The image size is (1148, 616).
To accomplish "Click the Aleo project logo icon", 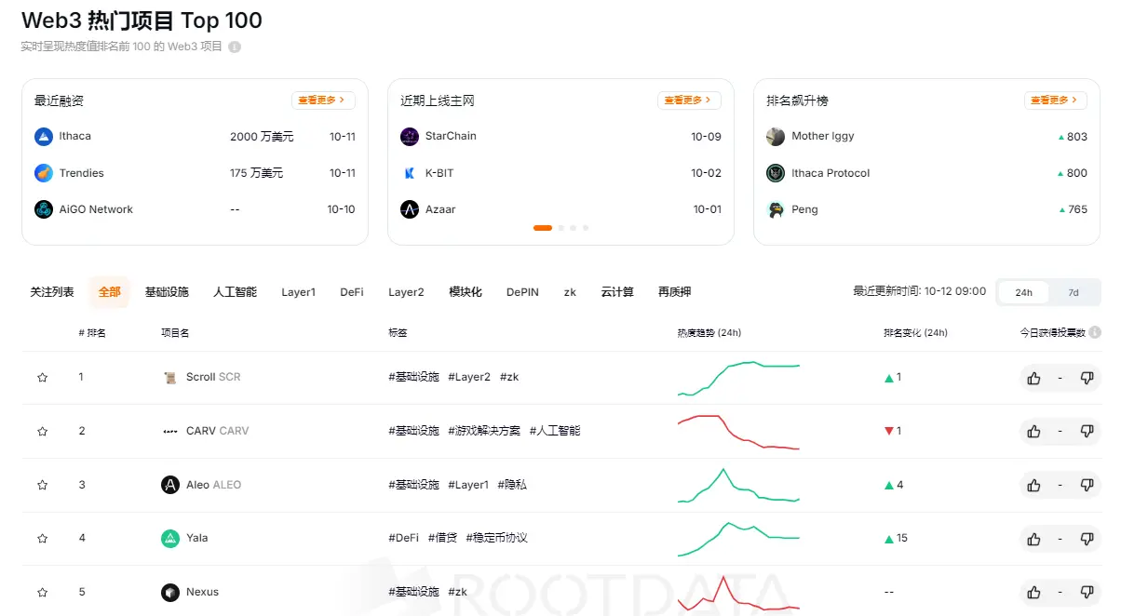I will tap(170, 484).
